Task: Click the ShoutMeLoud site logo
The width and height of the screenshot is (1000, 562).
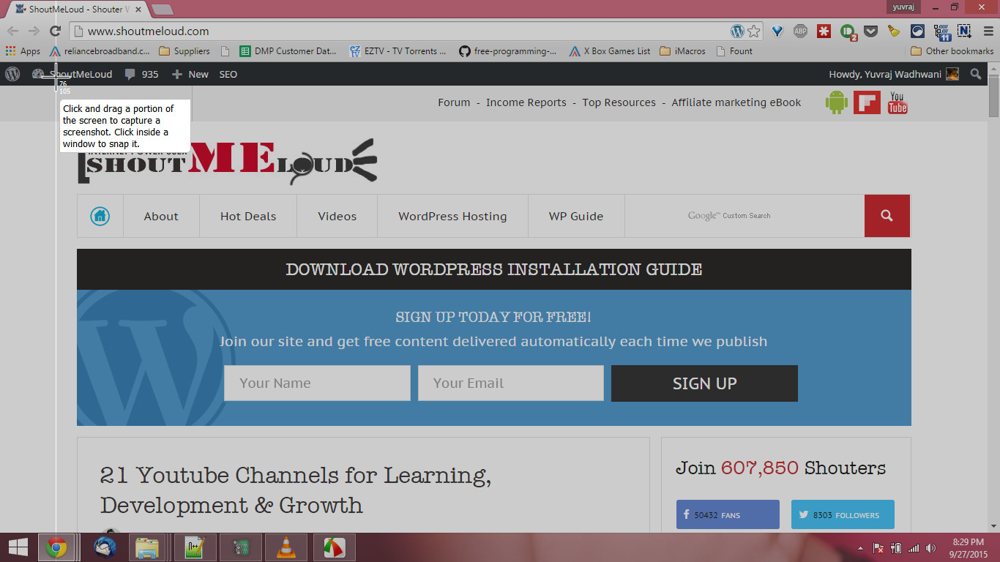Action: (227, 161)
